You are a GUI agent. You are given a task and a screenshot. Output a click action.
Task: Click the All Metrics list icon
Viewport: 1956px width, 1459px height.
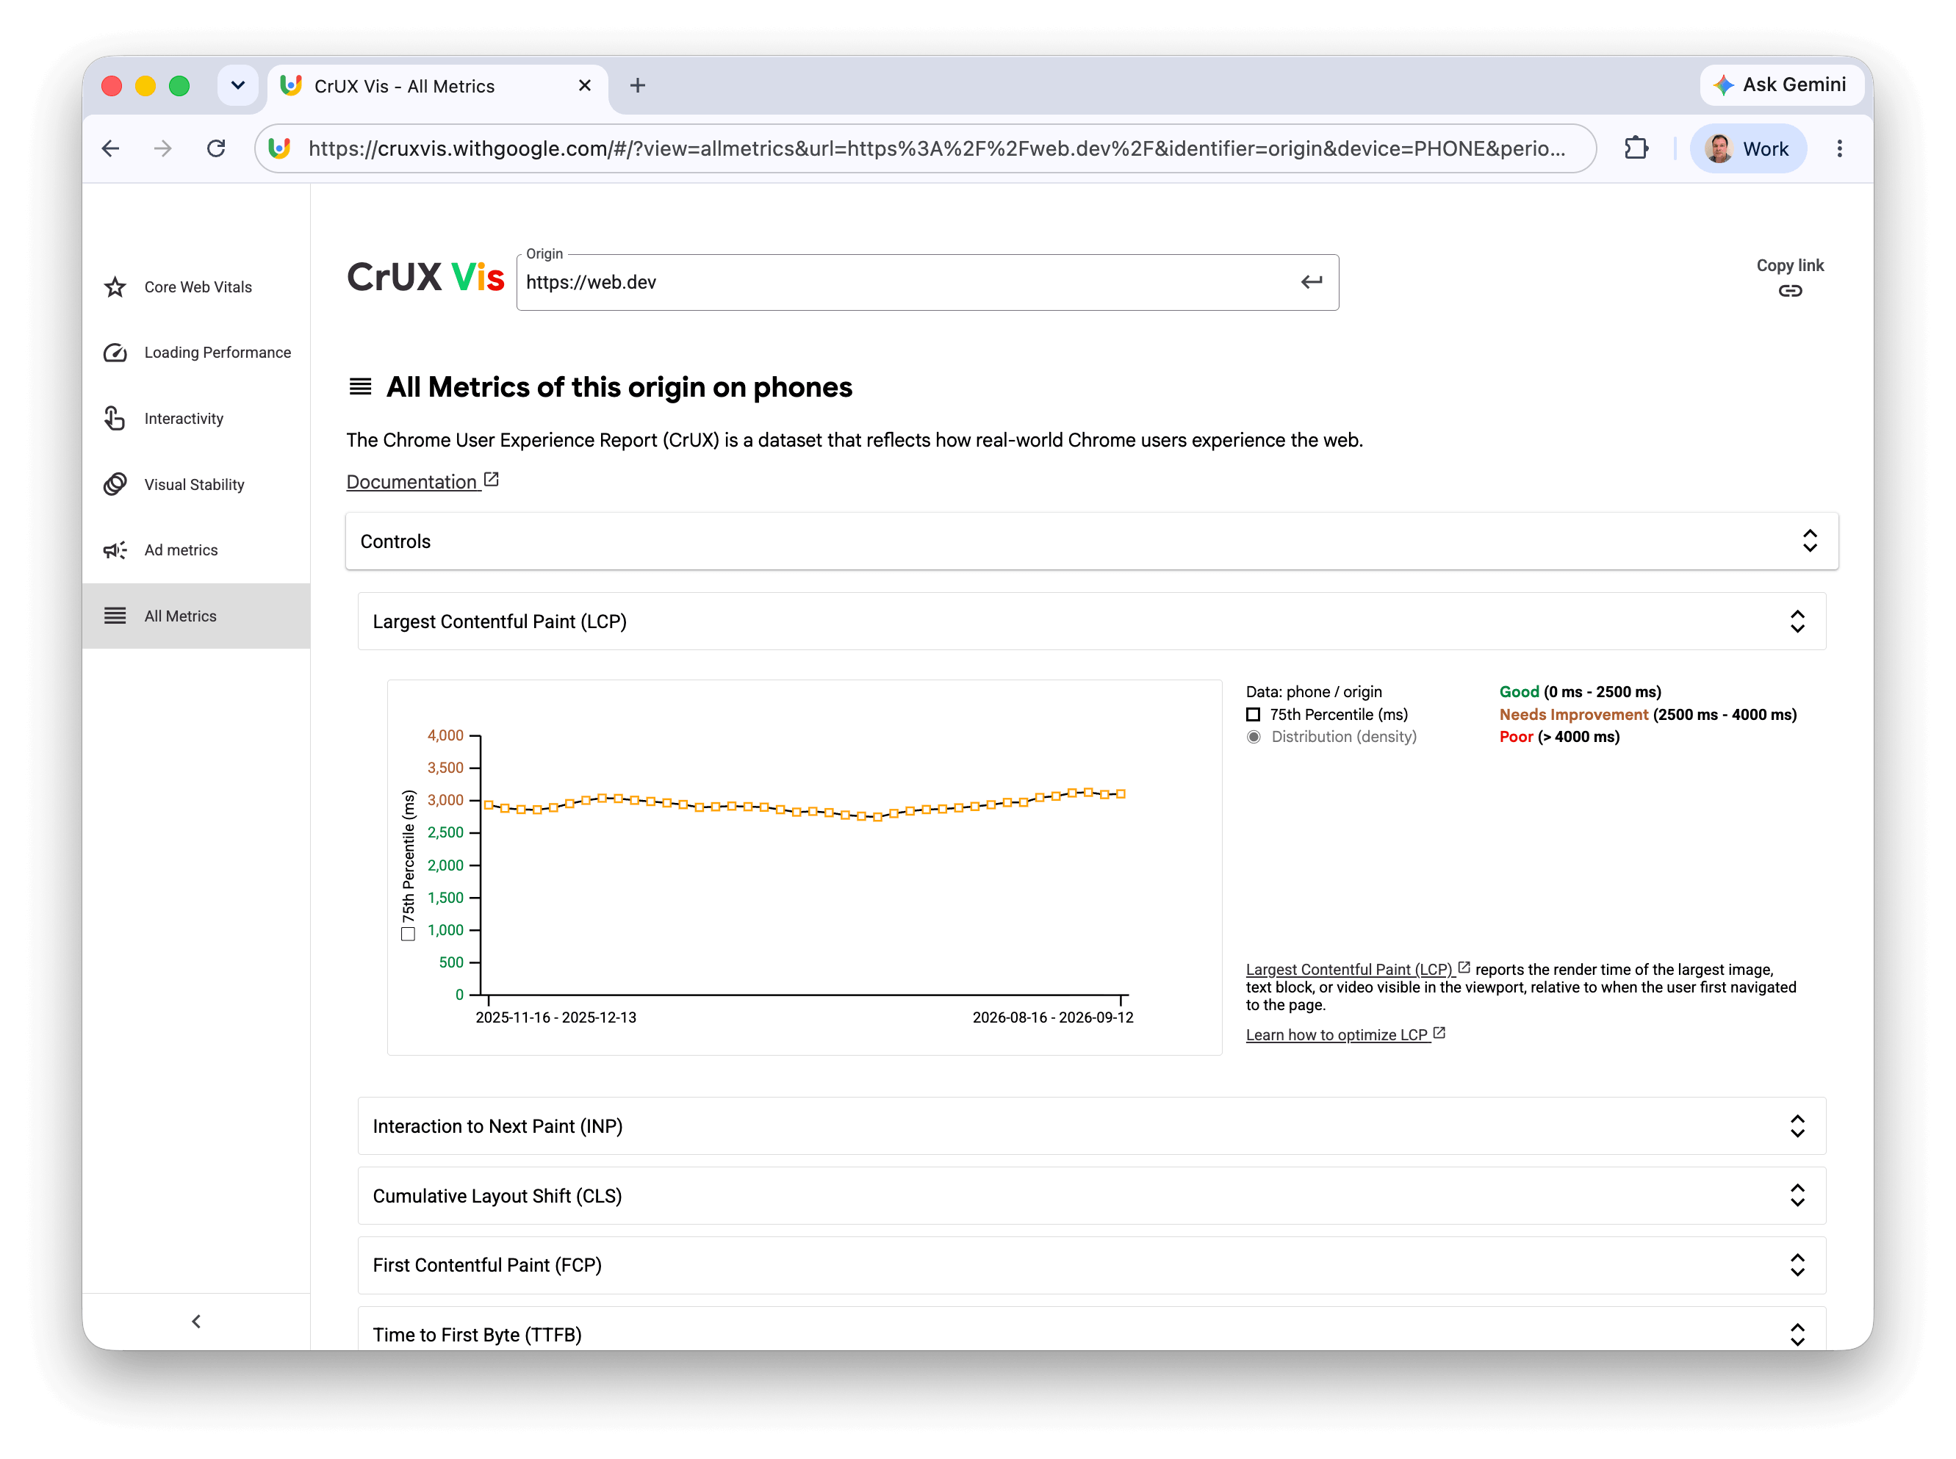point(115,616)
